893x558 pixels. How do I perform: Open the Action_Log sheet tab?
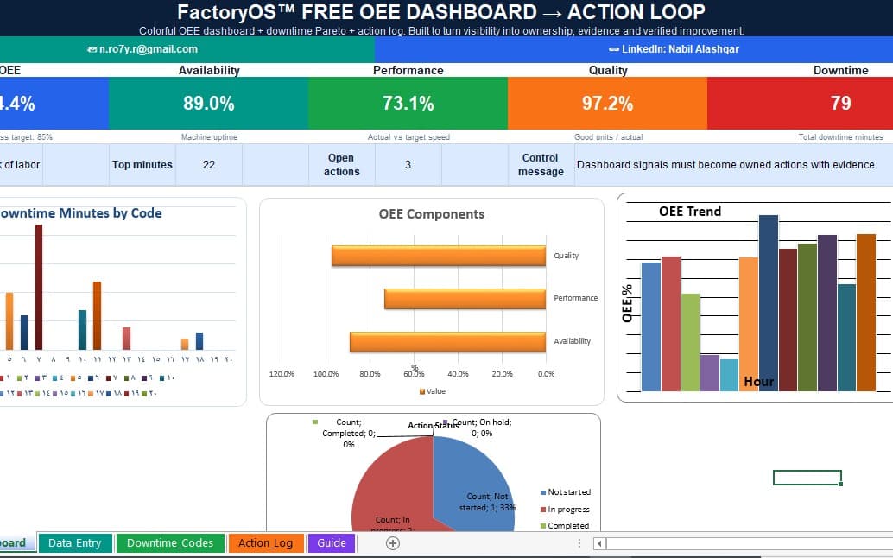click(x=265, y=543)
